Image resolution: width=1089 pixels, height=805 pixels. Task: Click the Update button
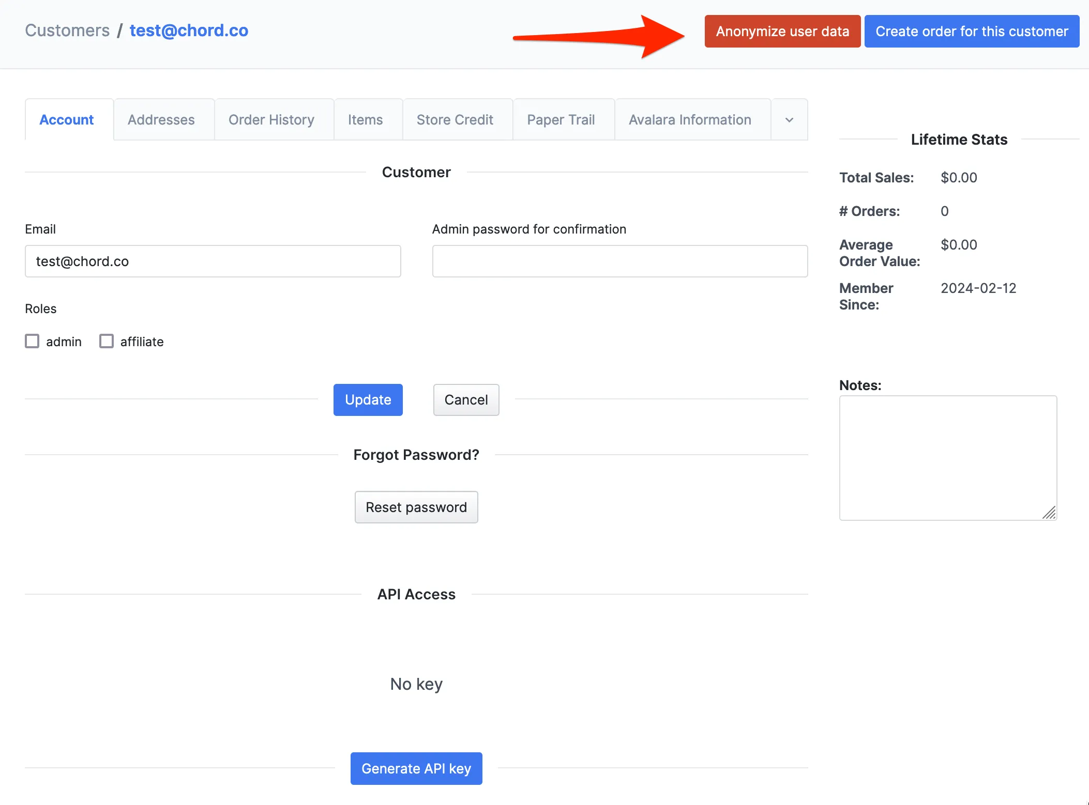tap(368, 400)
